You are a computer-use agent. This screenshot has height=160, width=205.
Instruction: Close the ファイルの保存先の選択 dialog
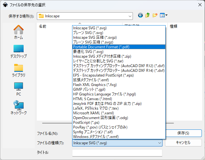coord(200,5)
